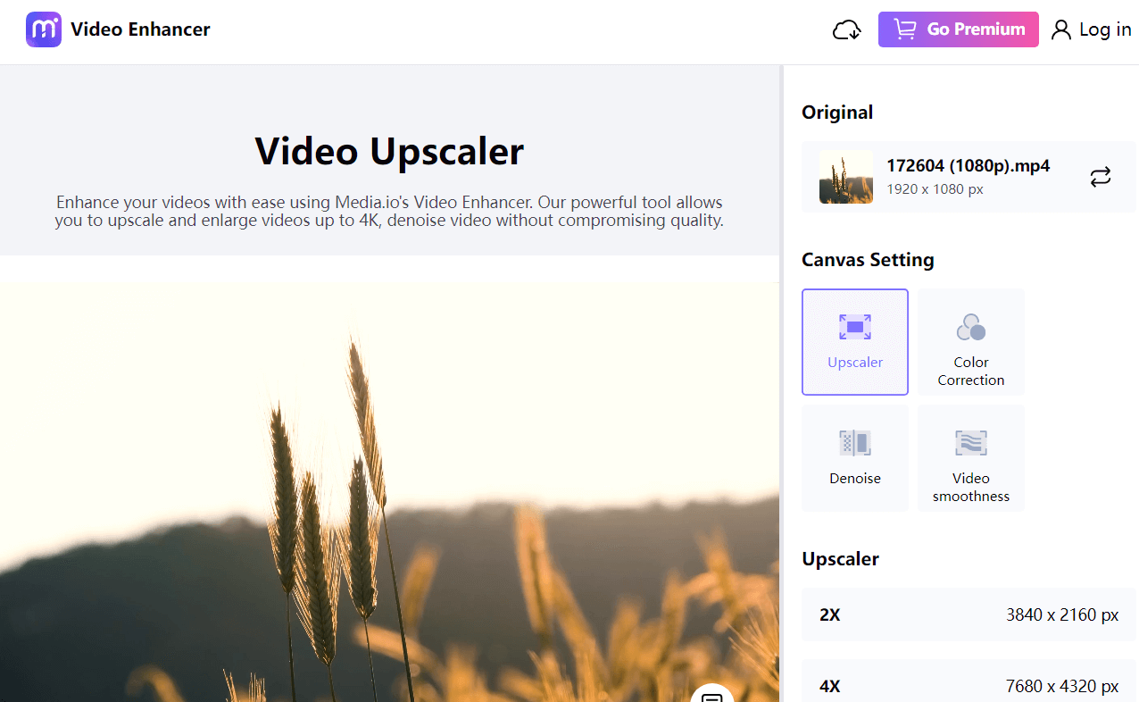The height and width of the screenshot is (702, 1139).
Task: Select the 2X upscale option
Action: pos(969,614)
